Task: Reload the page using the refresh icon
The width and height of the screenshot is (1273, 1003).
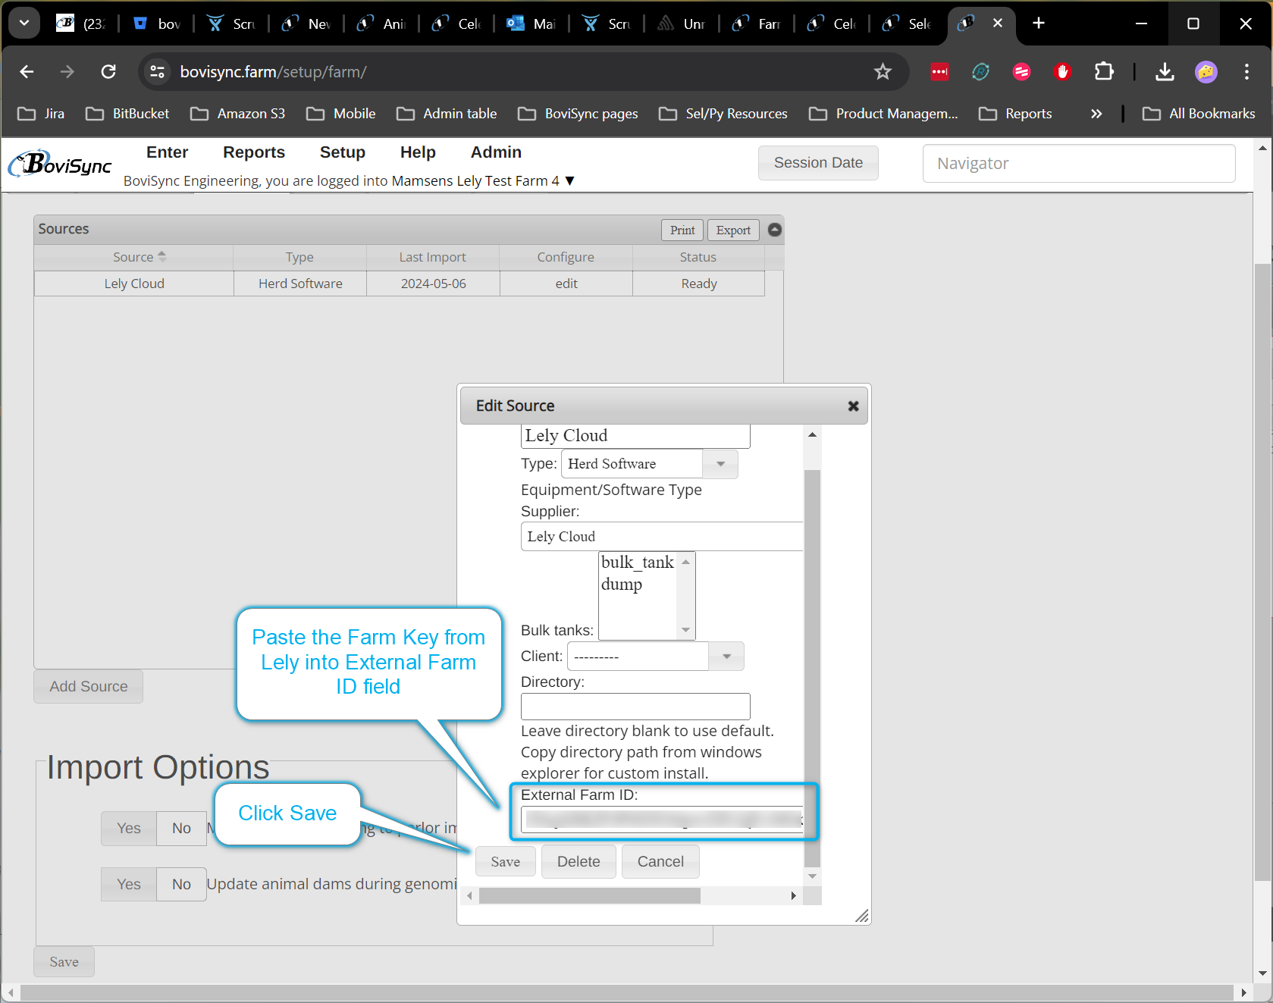Action: (x=108, y=72)
